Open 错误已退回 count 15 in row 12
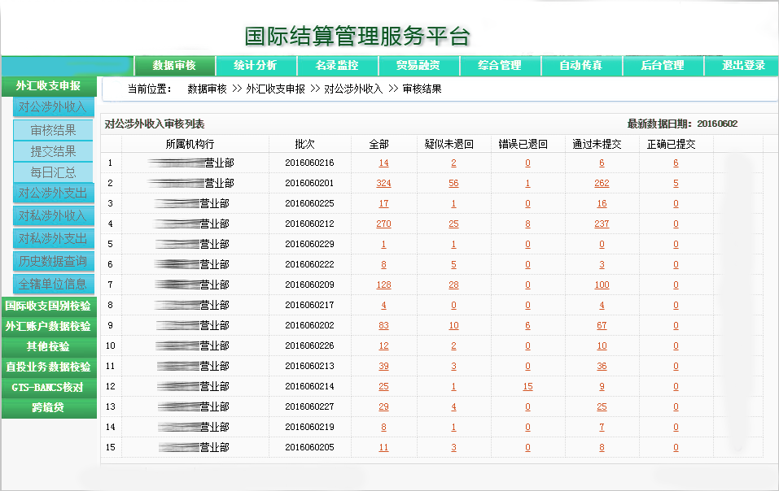This screenshot has height=491, width=779. 527,387
